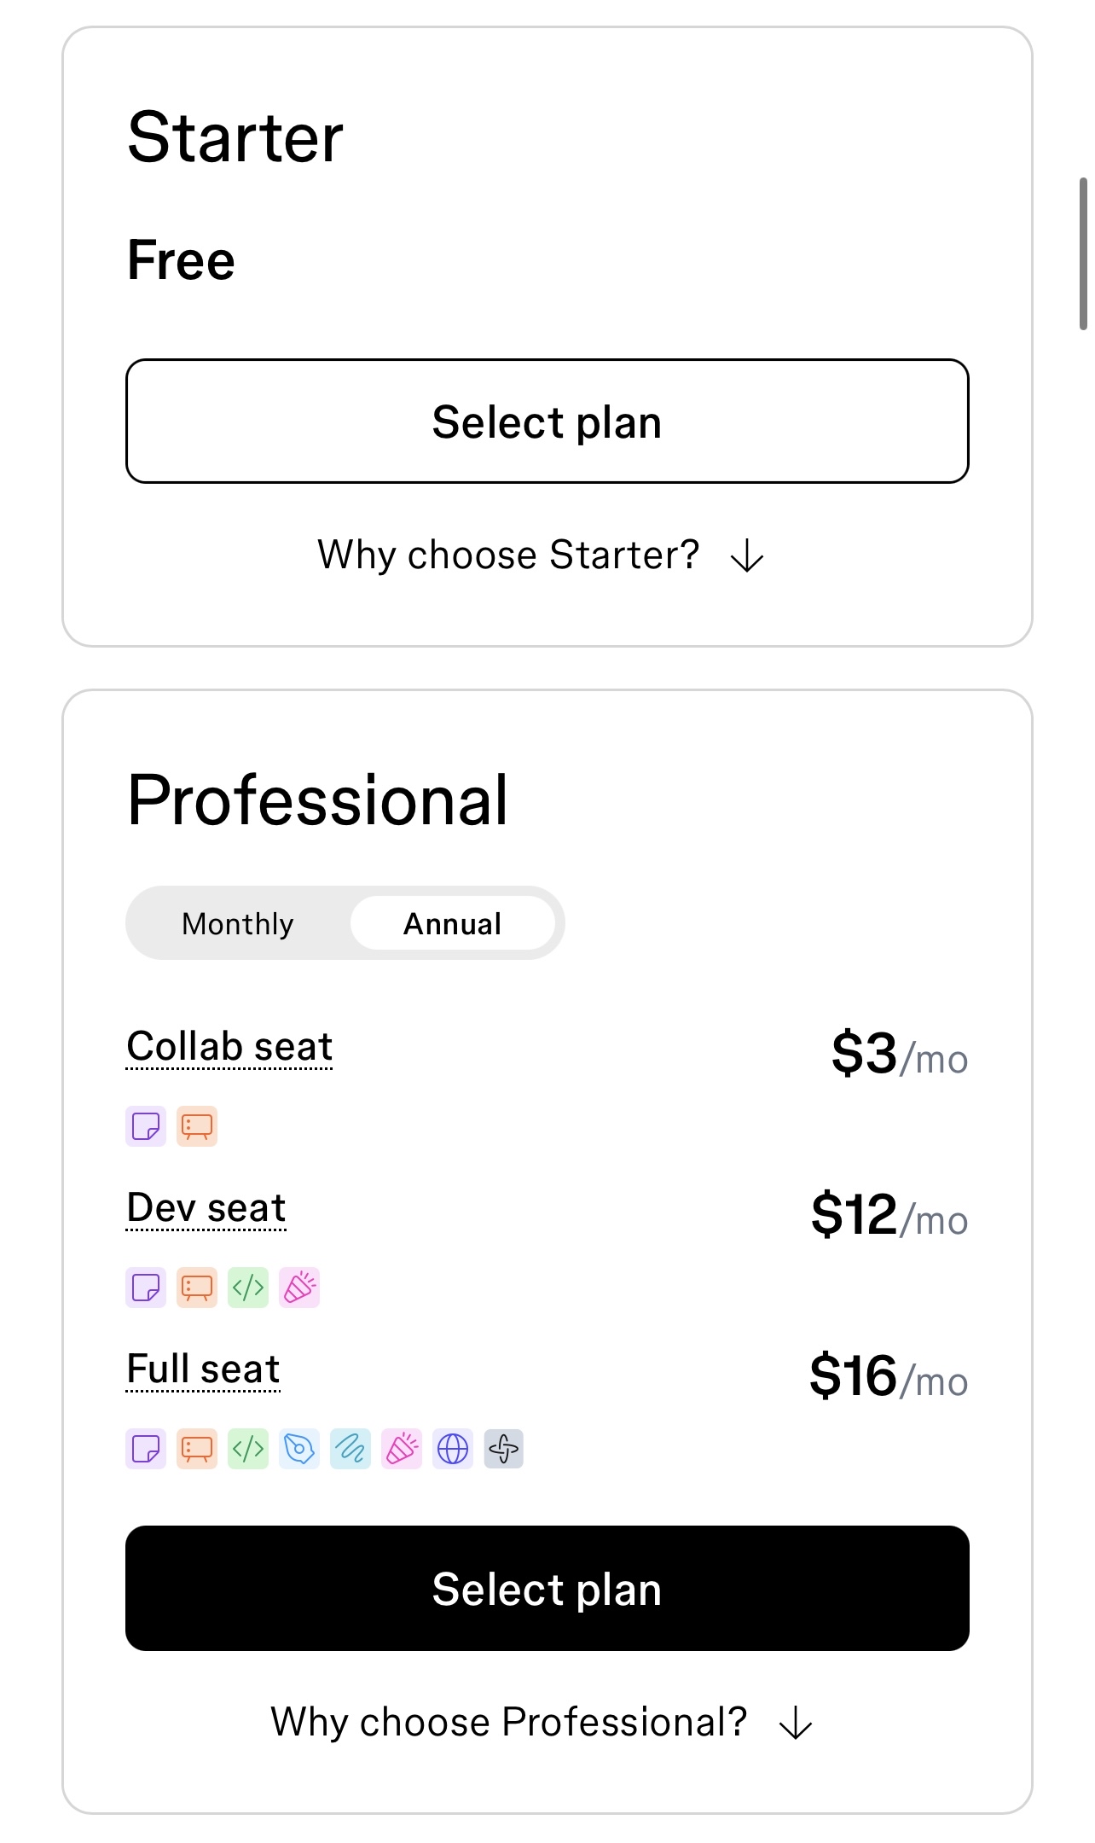Click gray pinwheel icon under Full seat
The width and height of the screenshot is (1095, 1843).
coord(504,1449)
